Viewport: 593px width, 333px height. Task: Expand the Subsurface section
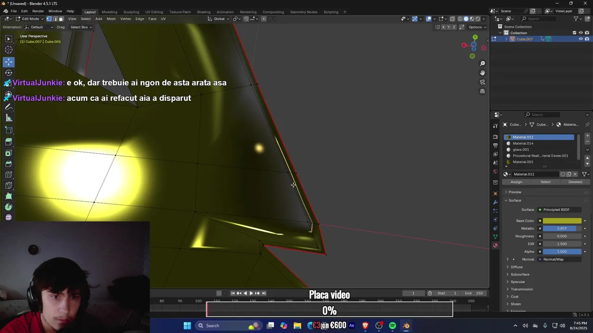point(520,274)
